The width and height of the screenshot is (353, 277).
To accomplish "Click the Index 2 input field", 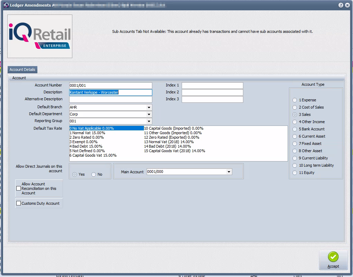I will (x=212, y=92).
